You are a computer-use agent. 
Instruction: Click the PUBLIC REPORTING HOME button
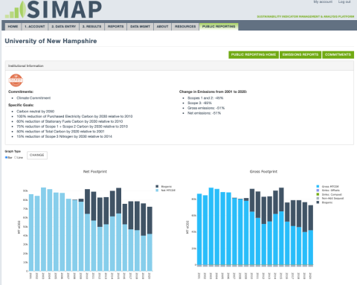(x=254, y=54)
